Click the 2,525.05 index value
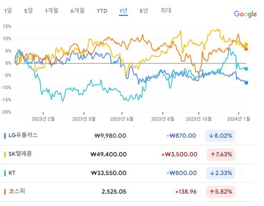 click(114, 191)
